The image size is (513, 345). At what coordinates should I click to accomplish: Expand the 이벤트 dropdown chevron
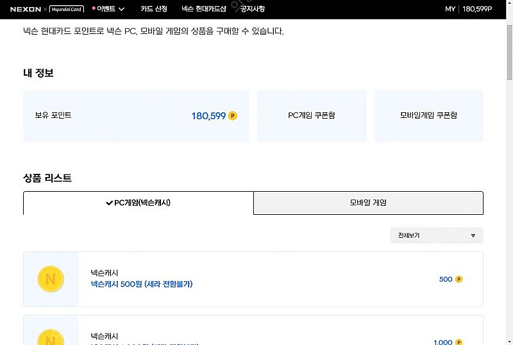click(x=121, y=9)
